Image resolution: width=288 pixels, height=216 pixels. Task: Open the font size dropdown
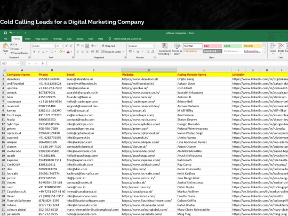[62, 46]
